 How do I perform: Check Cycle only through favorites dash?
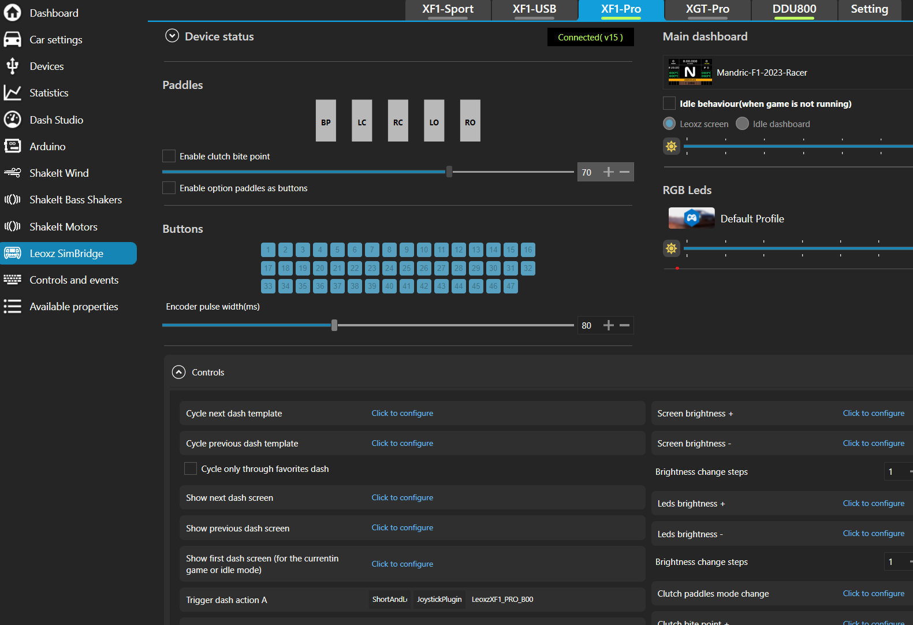coord(191,468)
